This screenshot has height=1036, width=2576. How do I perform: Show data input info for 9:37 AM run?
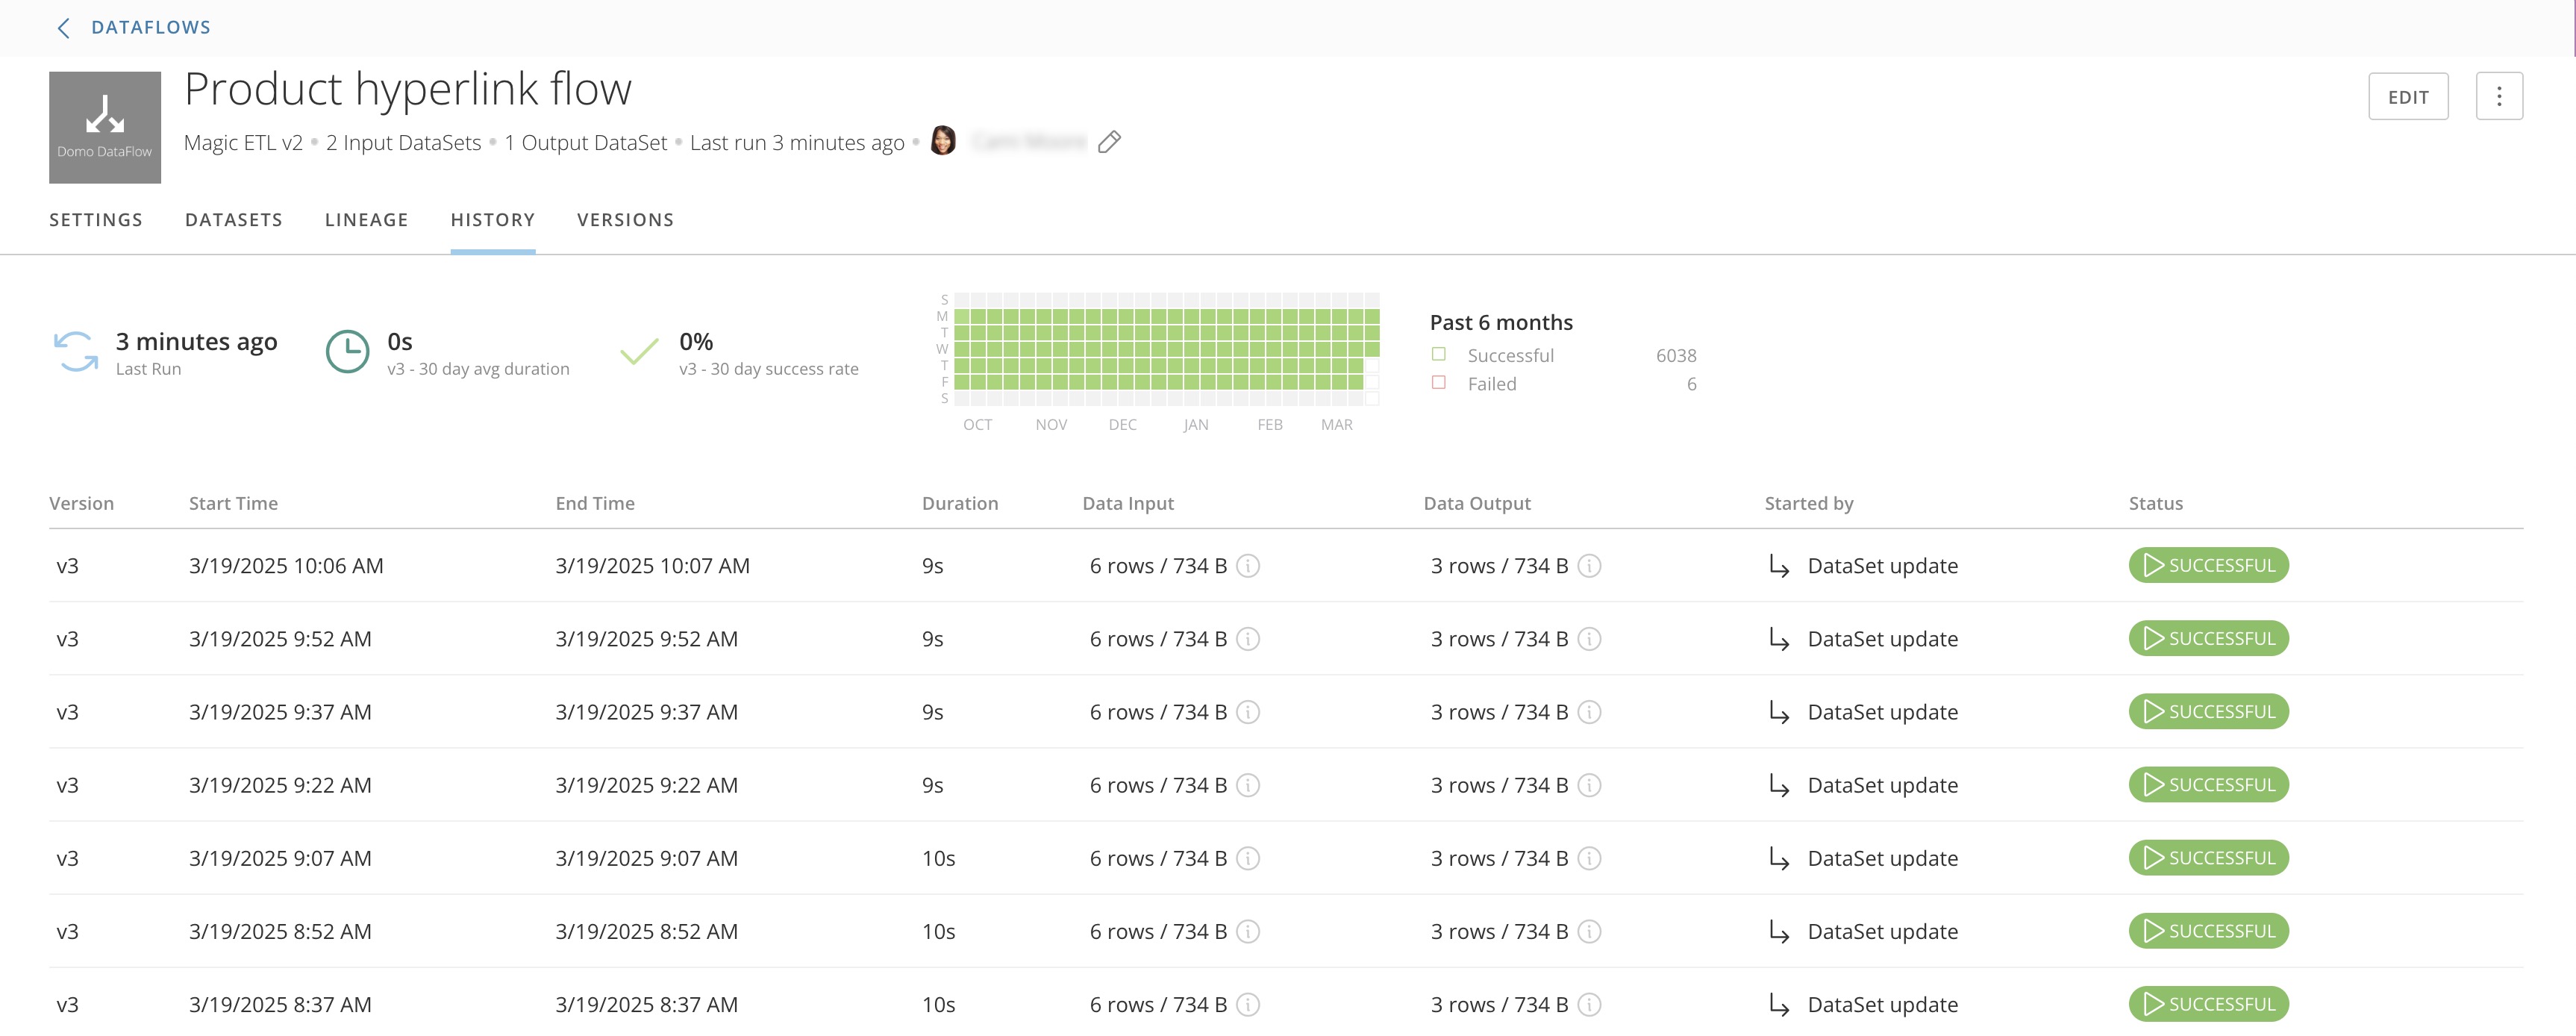pyautogui.click(x=1248, y=712)
